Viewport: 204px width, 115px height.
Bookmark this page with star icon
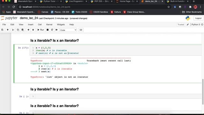click(169, 7)
